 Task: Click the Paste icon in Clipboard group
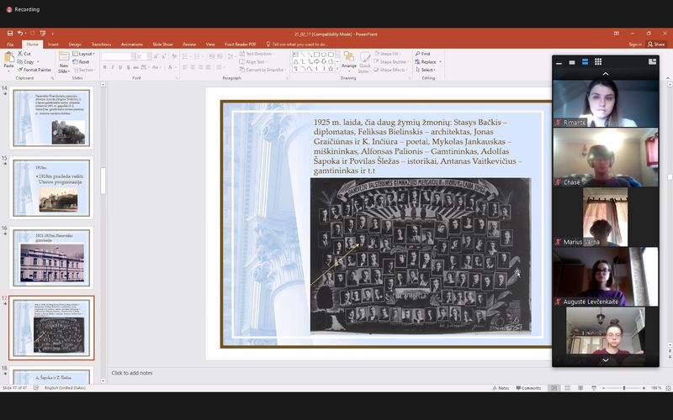(8, 57)
